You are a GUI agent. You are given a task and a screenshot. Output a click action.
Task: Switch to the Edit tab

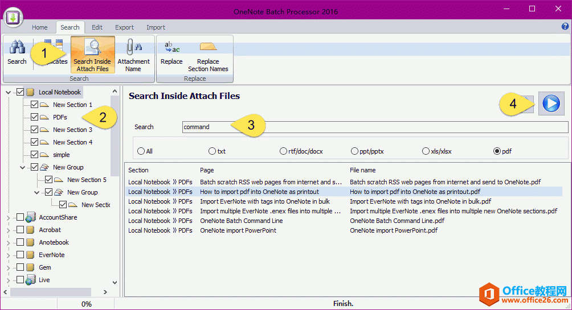click(x=97, y=27)
